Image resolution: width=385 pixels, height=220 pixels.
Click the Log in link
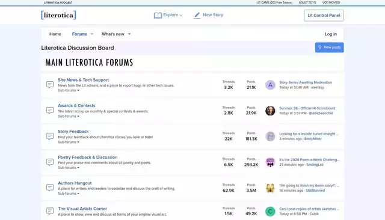coord(331,34)
